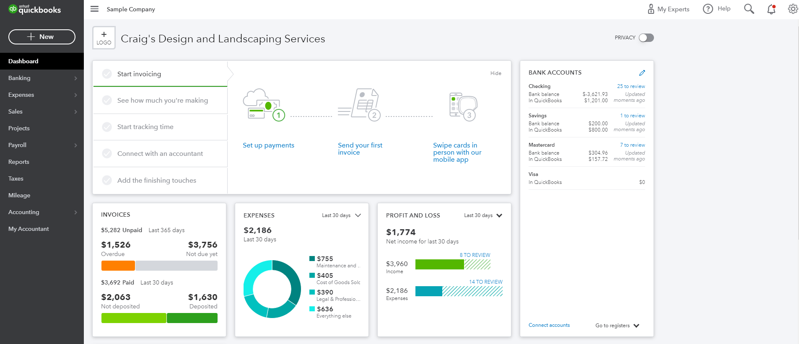
Task: Select the Start invoicing setup step
Action: (x=160, y=74)
